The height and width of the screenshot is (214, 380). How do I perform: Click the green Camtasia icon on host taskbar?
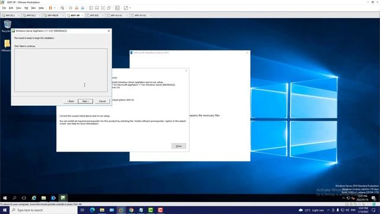pos(150,210)
